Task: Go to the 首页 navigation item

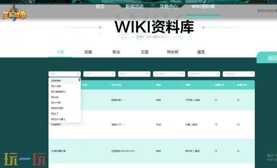Action: [100, 6]
